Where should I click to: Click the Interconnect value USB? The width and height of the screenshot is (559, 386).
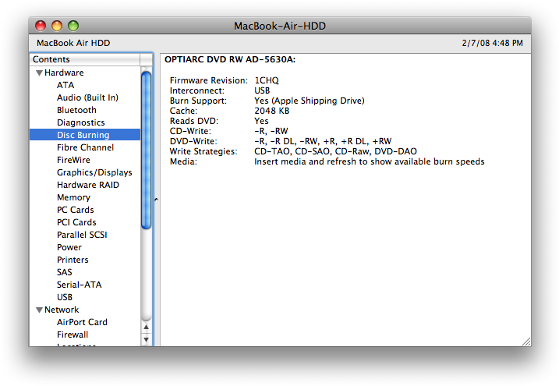coord(262,90)
